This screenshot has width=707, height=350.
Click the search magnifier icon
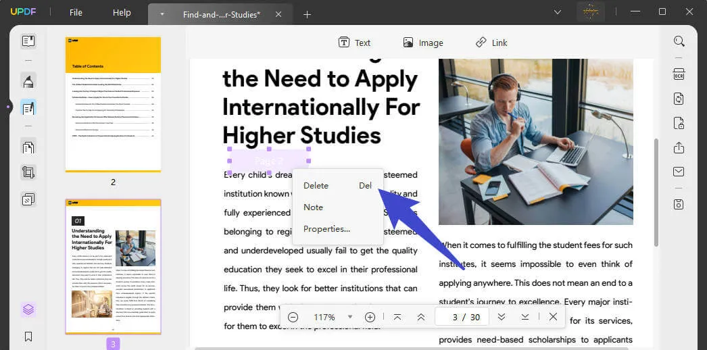(x=679, y=42)
